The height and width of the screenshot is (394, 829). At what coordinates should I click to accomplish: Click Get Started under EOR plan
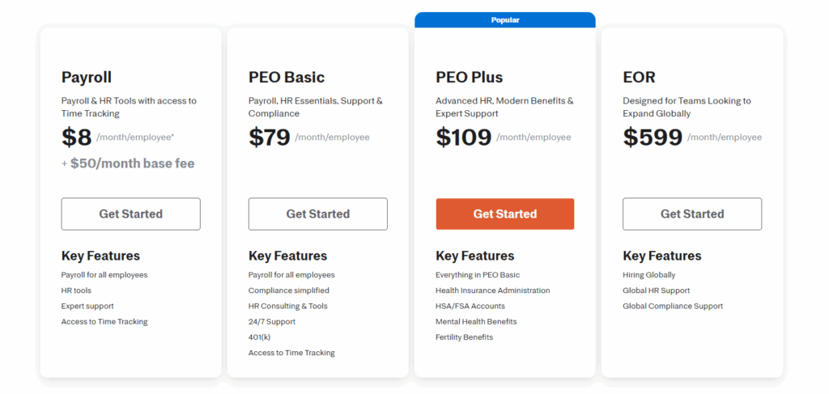692,214
